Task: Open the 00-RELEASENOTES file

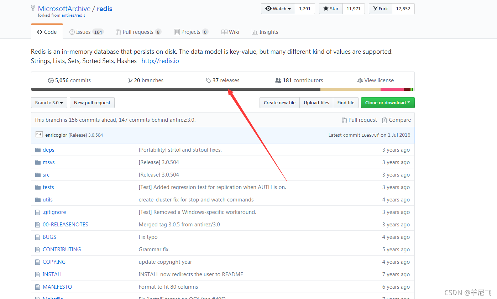Action: [x=66, y=225]
